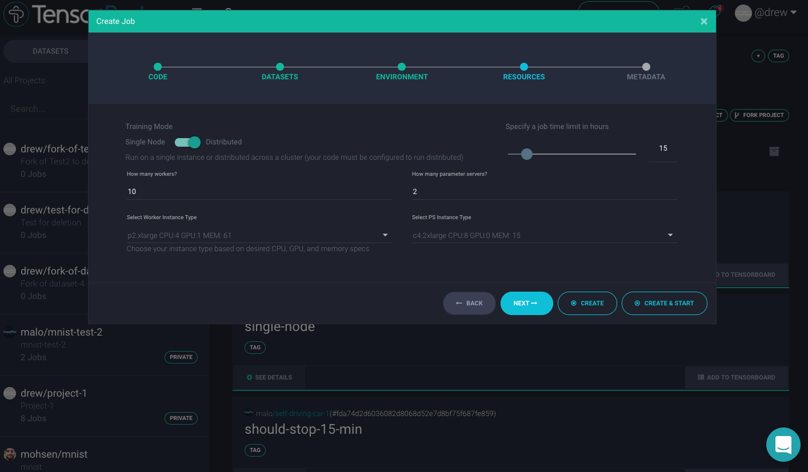The image size is (808, 472).
Task: Edit the number of parameter servers field
Action: (x=545, y=192)
